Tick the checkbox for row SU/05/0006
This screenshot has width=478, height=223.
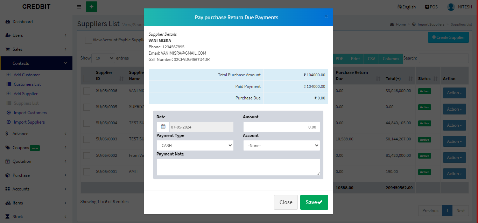[87, 91]
